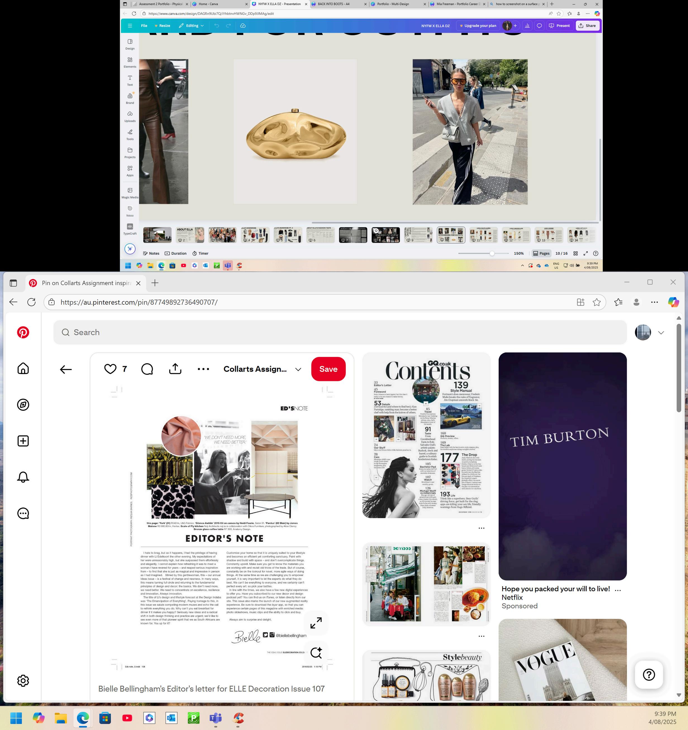This screenshot has width=688, height=730.
Task: Click Pinterest Search field
Action: coord(340,332)
